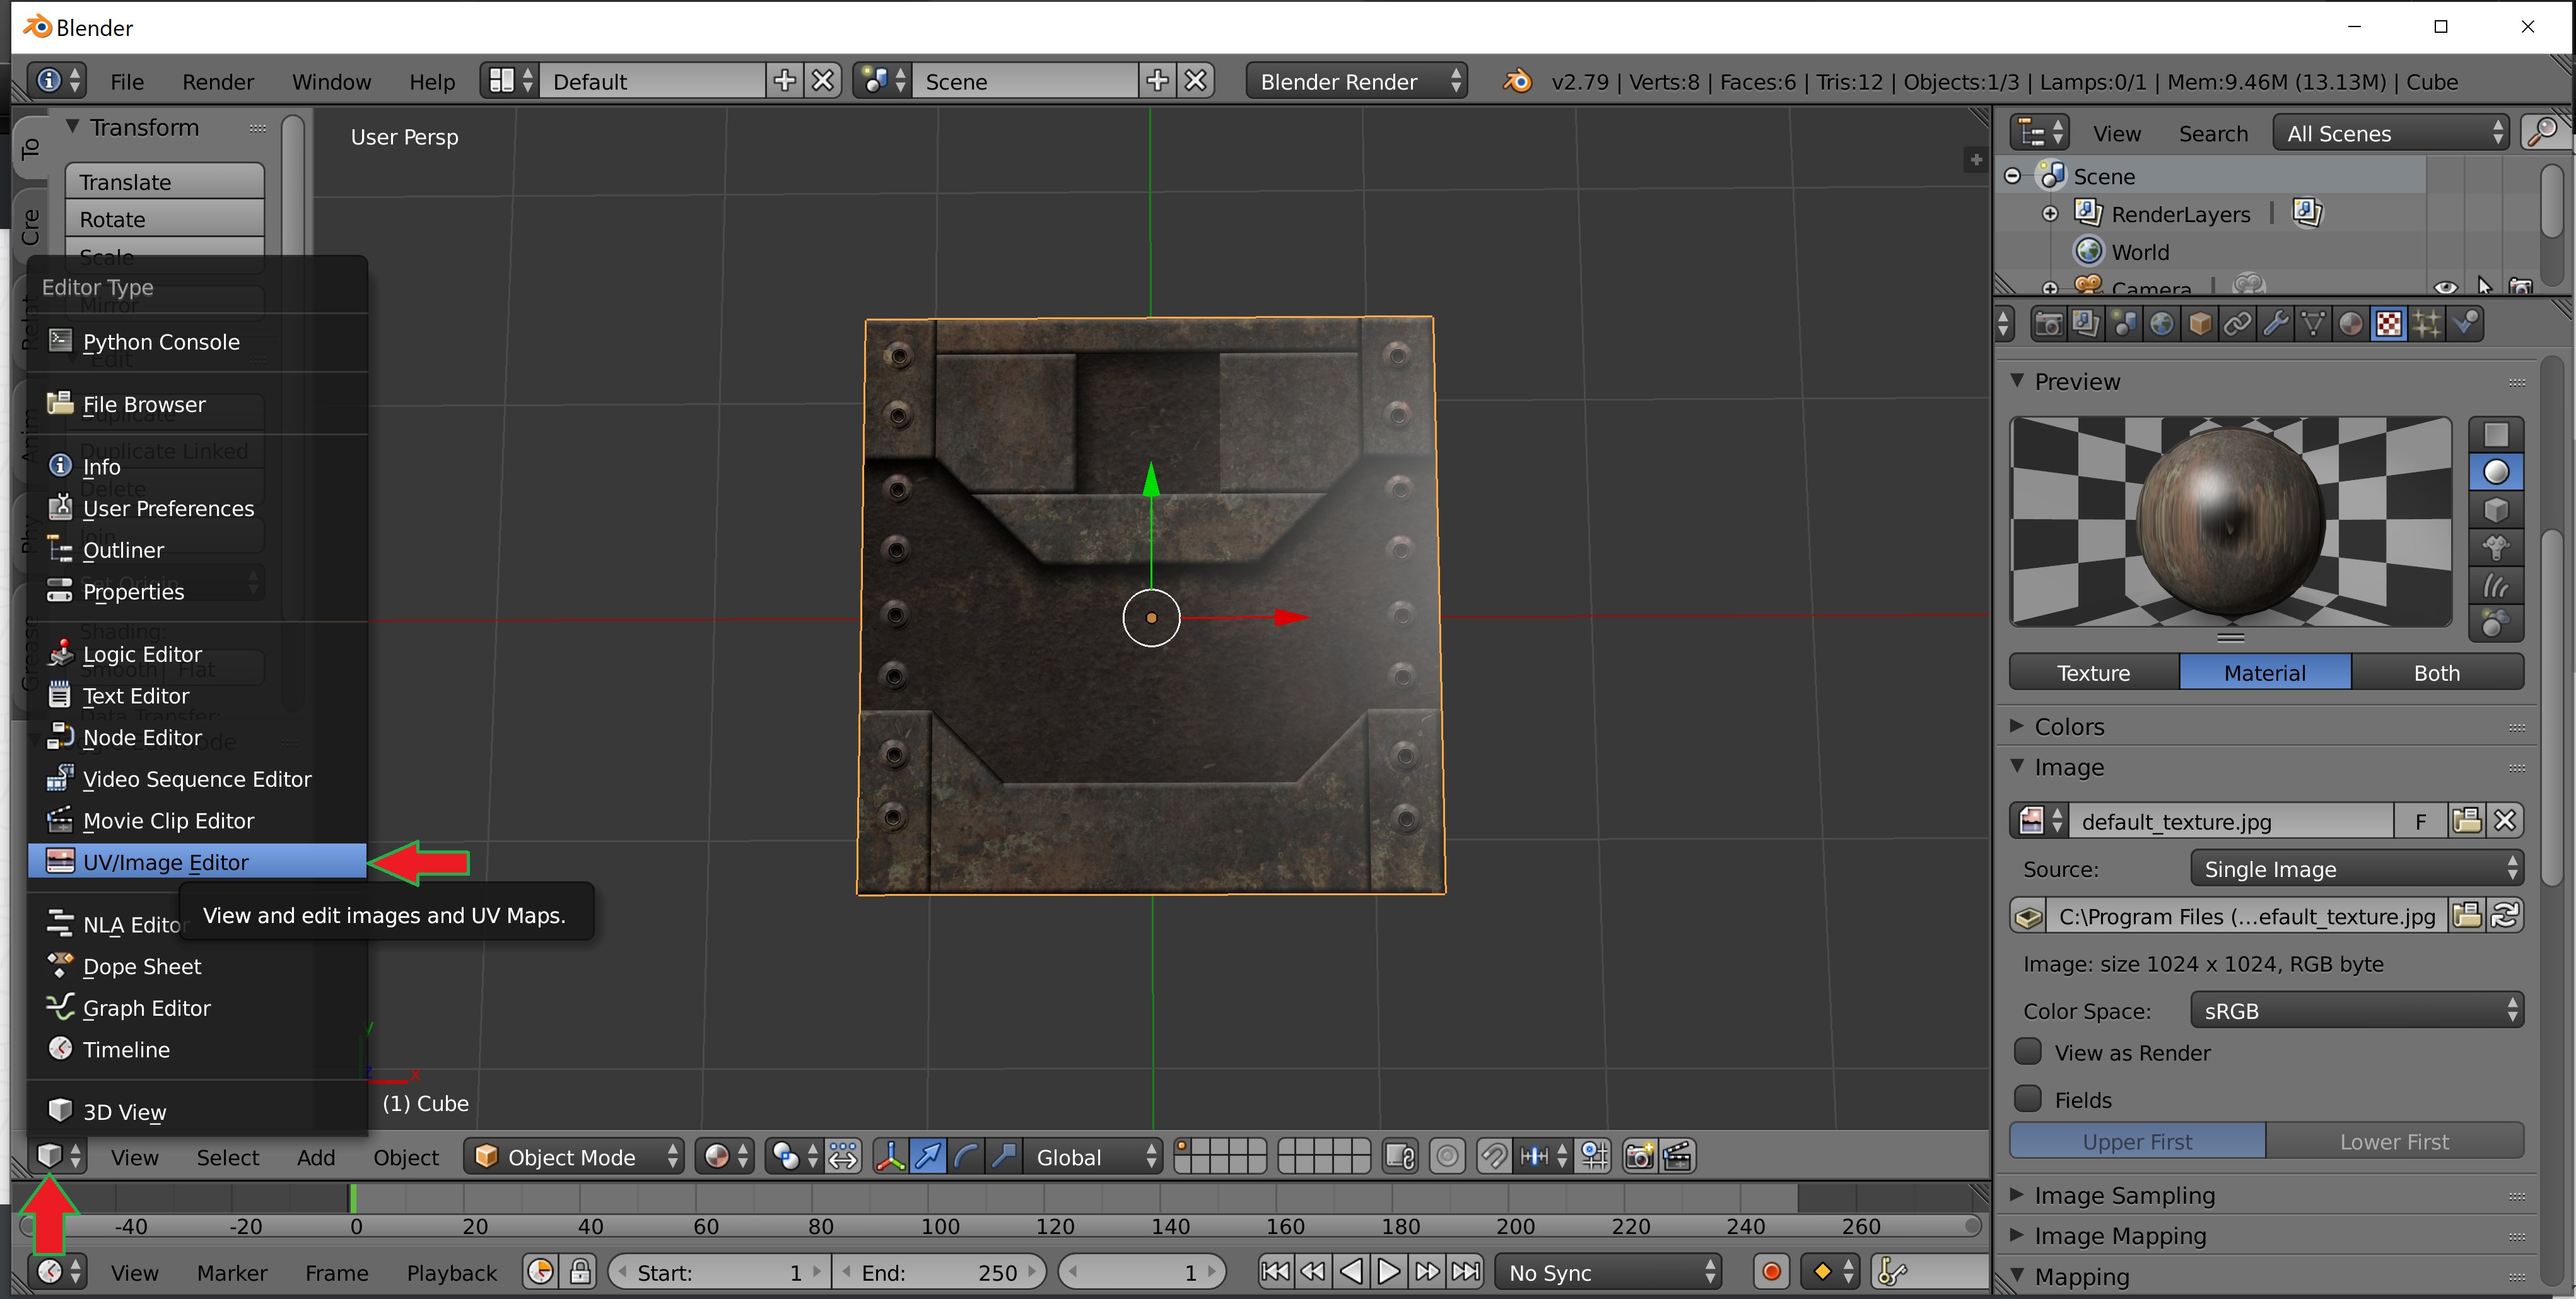Click the play animation button
This screenshot has width=2576, height=1299.
[1388, 1272]
